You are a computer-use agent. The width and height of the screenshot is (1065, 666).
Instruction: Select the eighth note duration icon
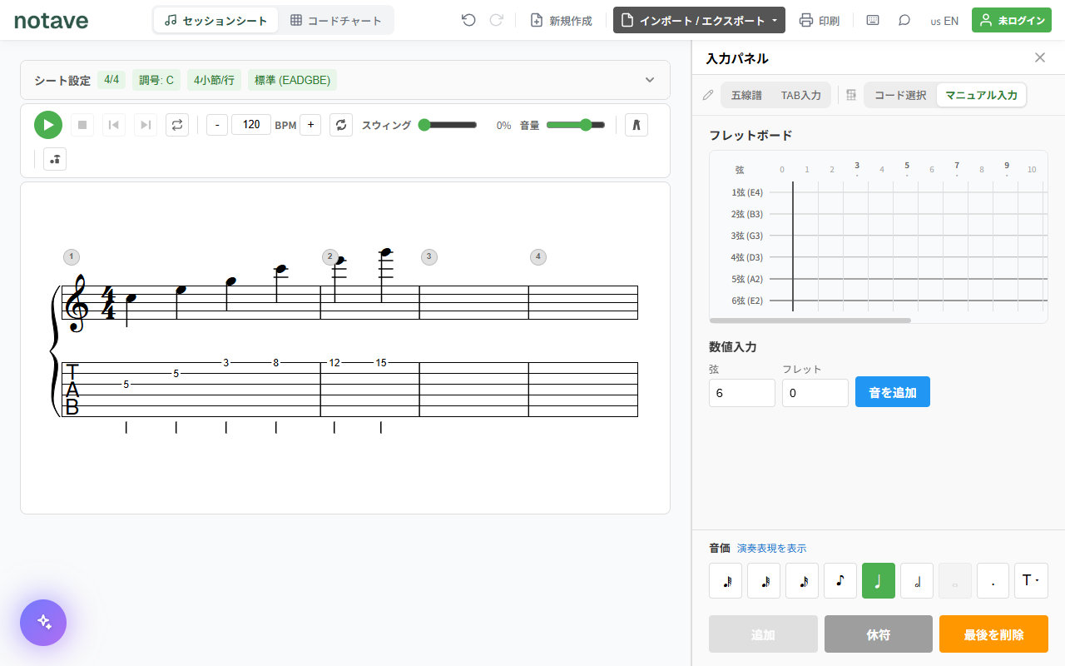pos(840,581)
